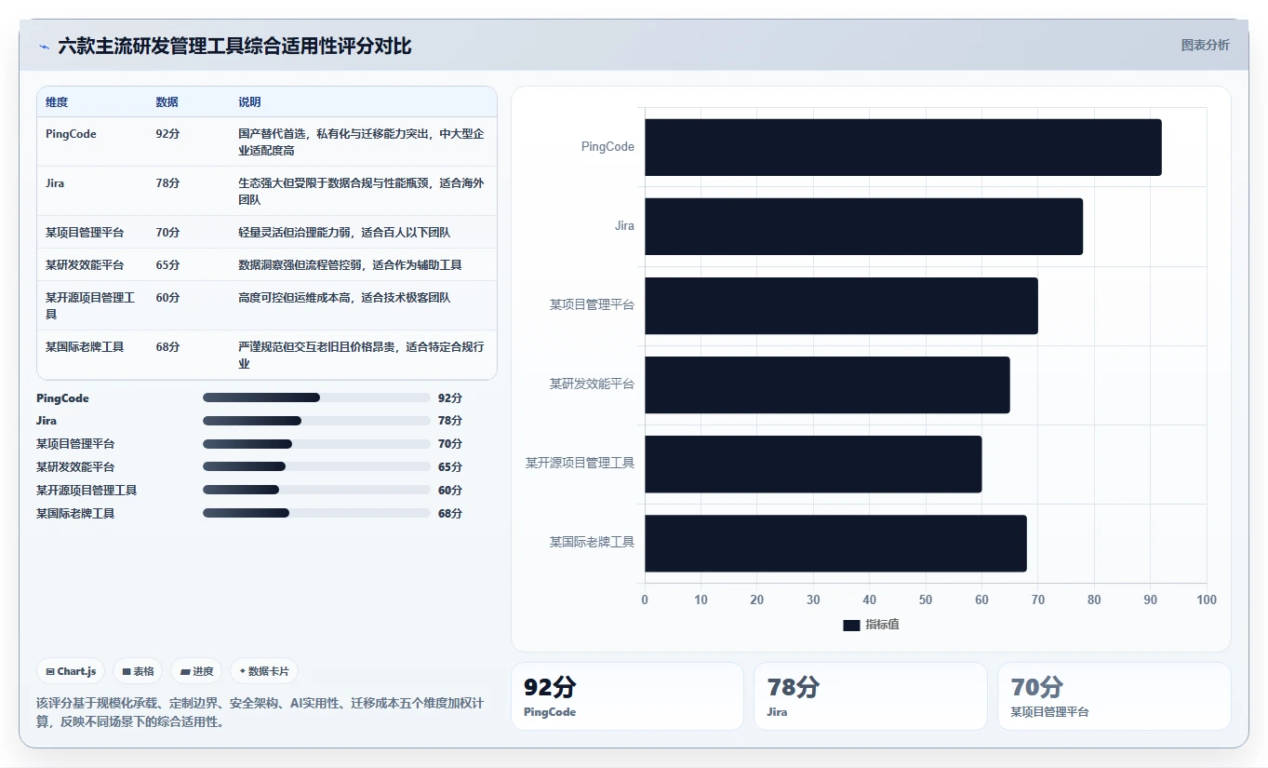Click the PingCode y-axis label in chart
The image size is (1268, 768).
tap(607, 147)
